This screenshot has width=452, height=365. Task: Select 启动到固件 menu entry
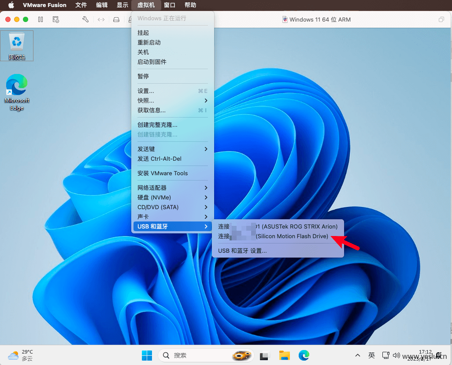[x=172, y=62]
